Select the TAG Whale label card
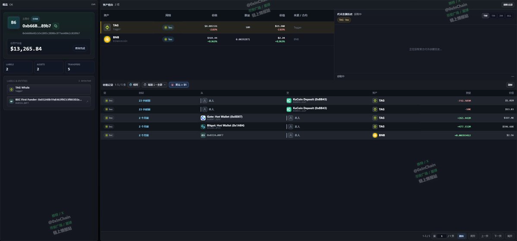Screen dimensions: 517x241 [x=49, y=89]
